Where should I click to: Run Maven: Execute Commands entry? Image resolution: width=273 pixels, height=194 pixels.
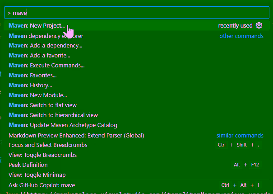point(46,66)
